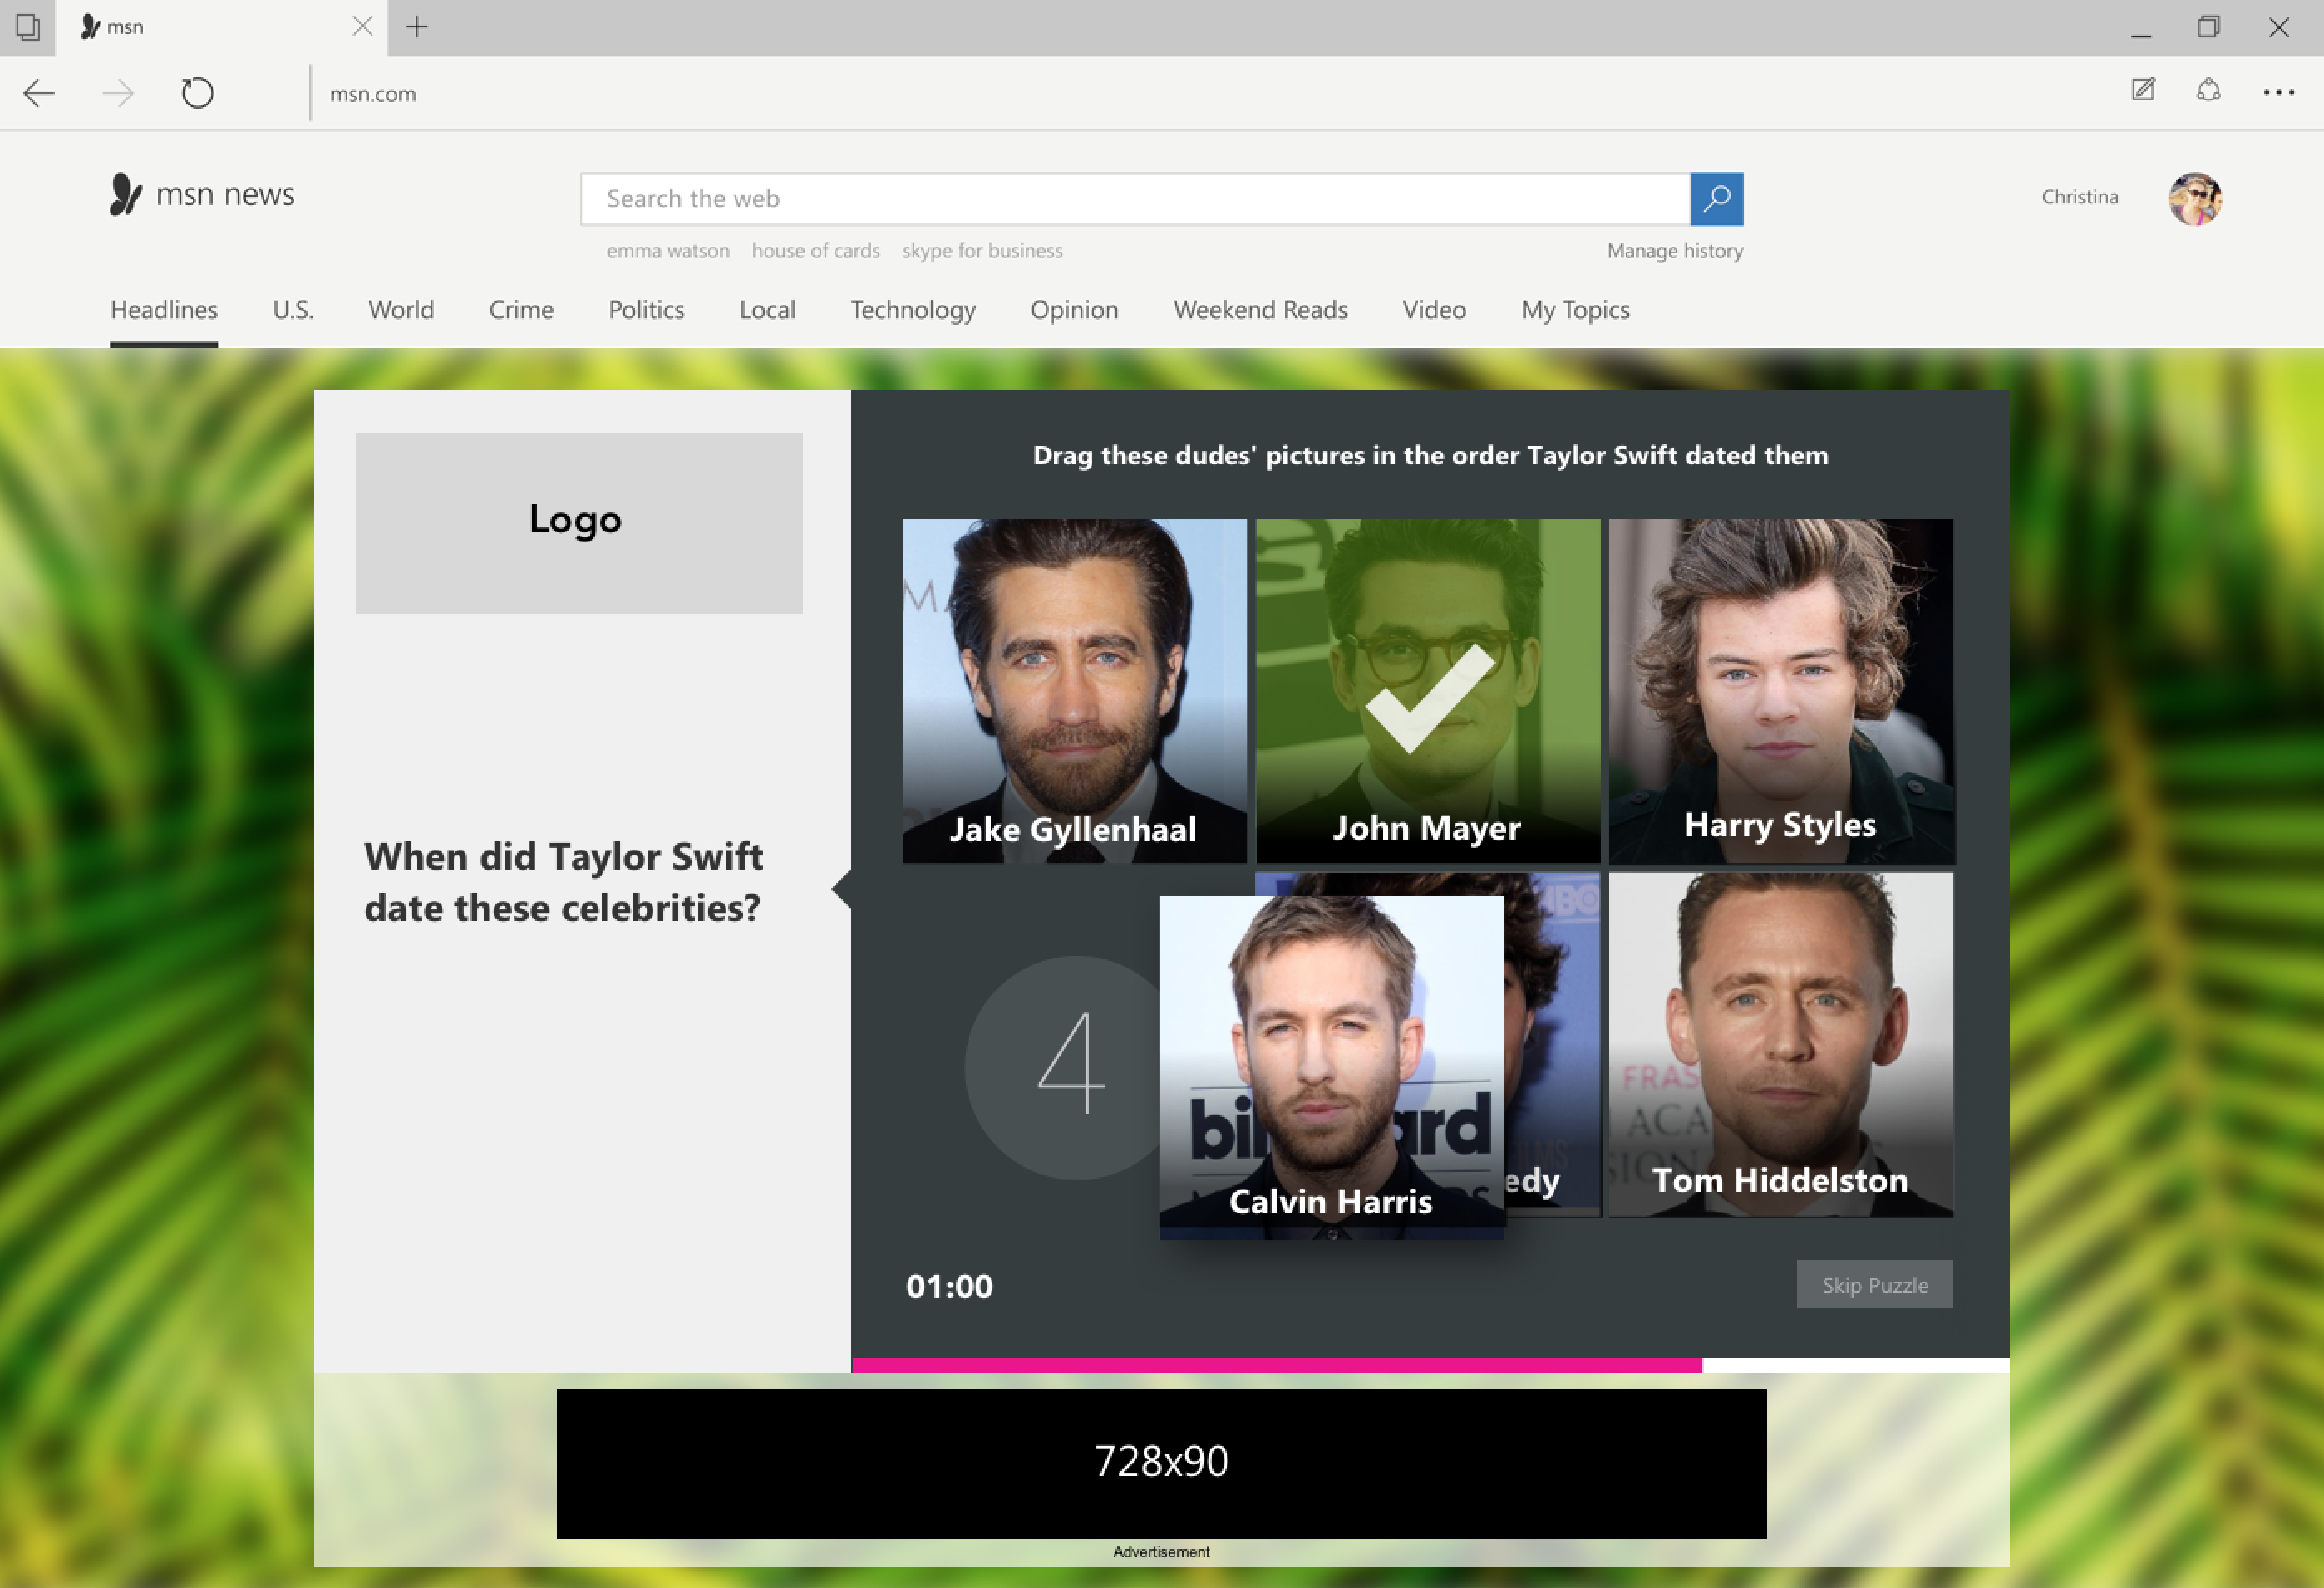Open a new tab with plus button
The image size is (2324, 1588).
(417, 27)
